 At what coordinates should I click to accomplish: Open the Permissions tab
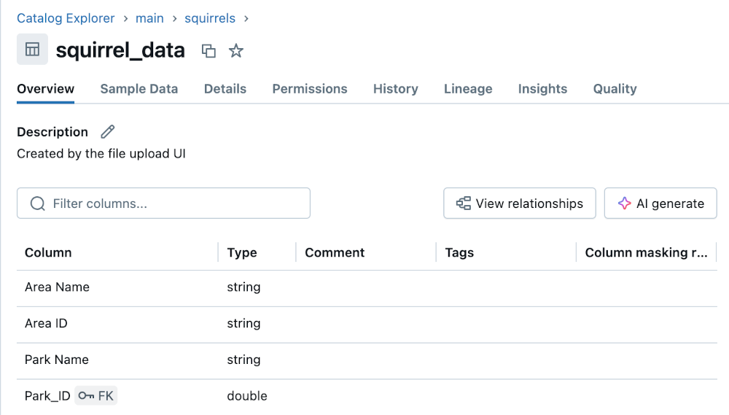[309, 89]
